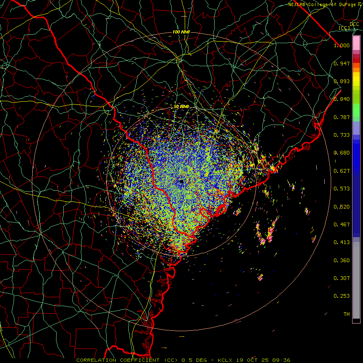Screen dimensions: 363x363
Task: Pick the pink segment of the color bar
Action: [356, 43]
